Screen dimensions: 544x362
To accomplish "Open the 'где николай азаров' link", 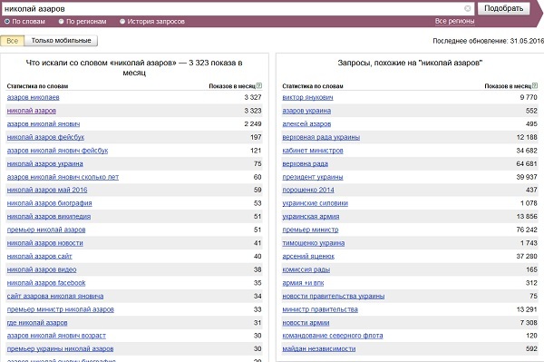I will click(37, 323).
